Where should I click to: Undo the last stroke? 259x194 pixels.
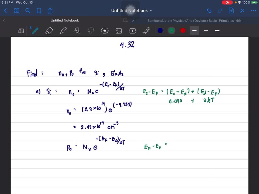point(209,11)
